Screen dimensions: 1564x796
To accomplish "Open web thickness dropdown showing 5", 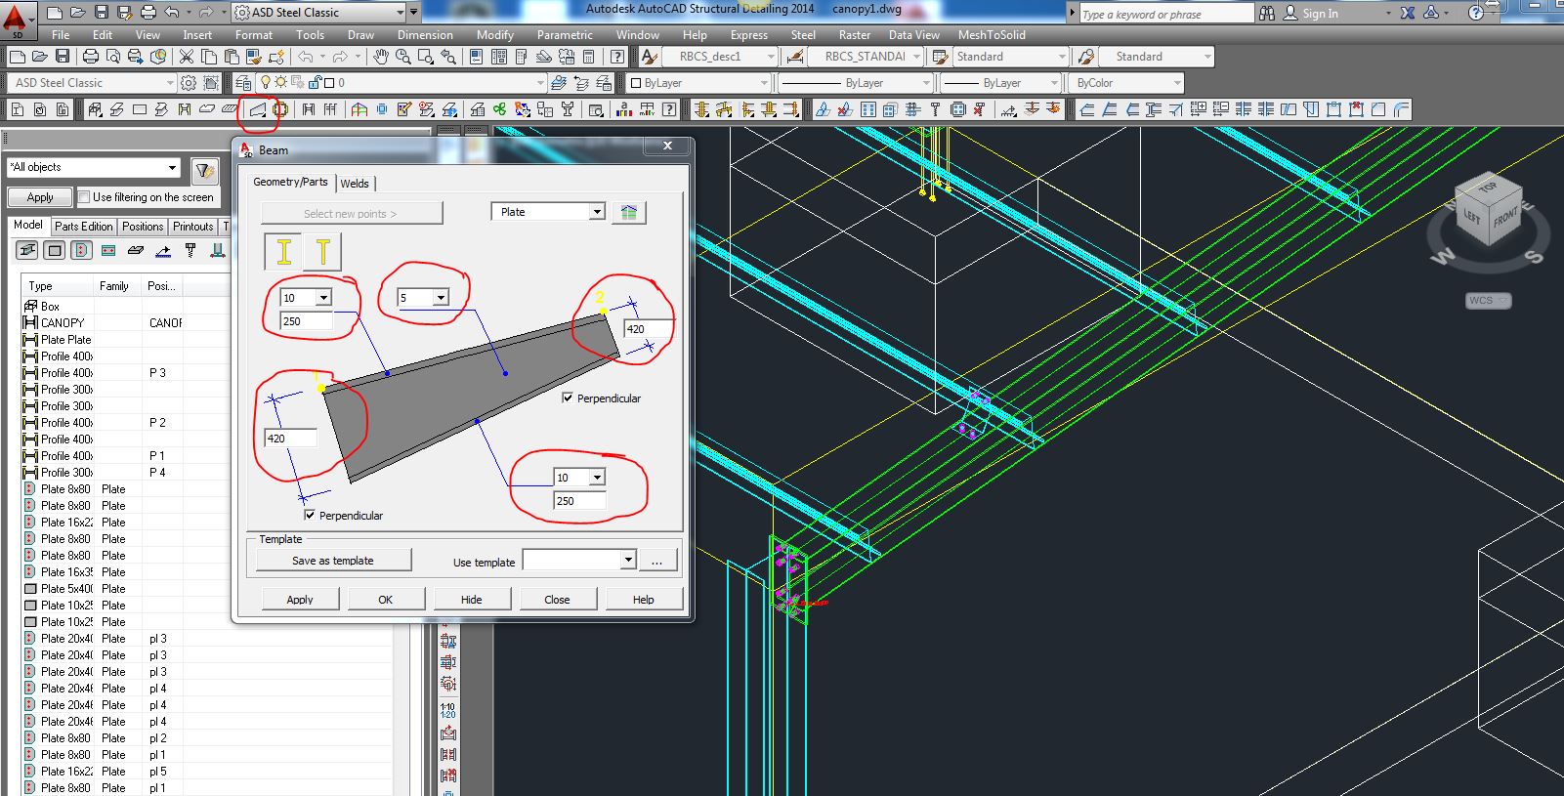I will point(441,298).
